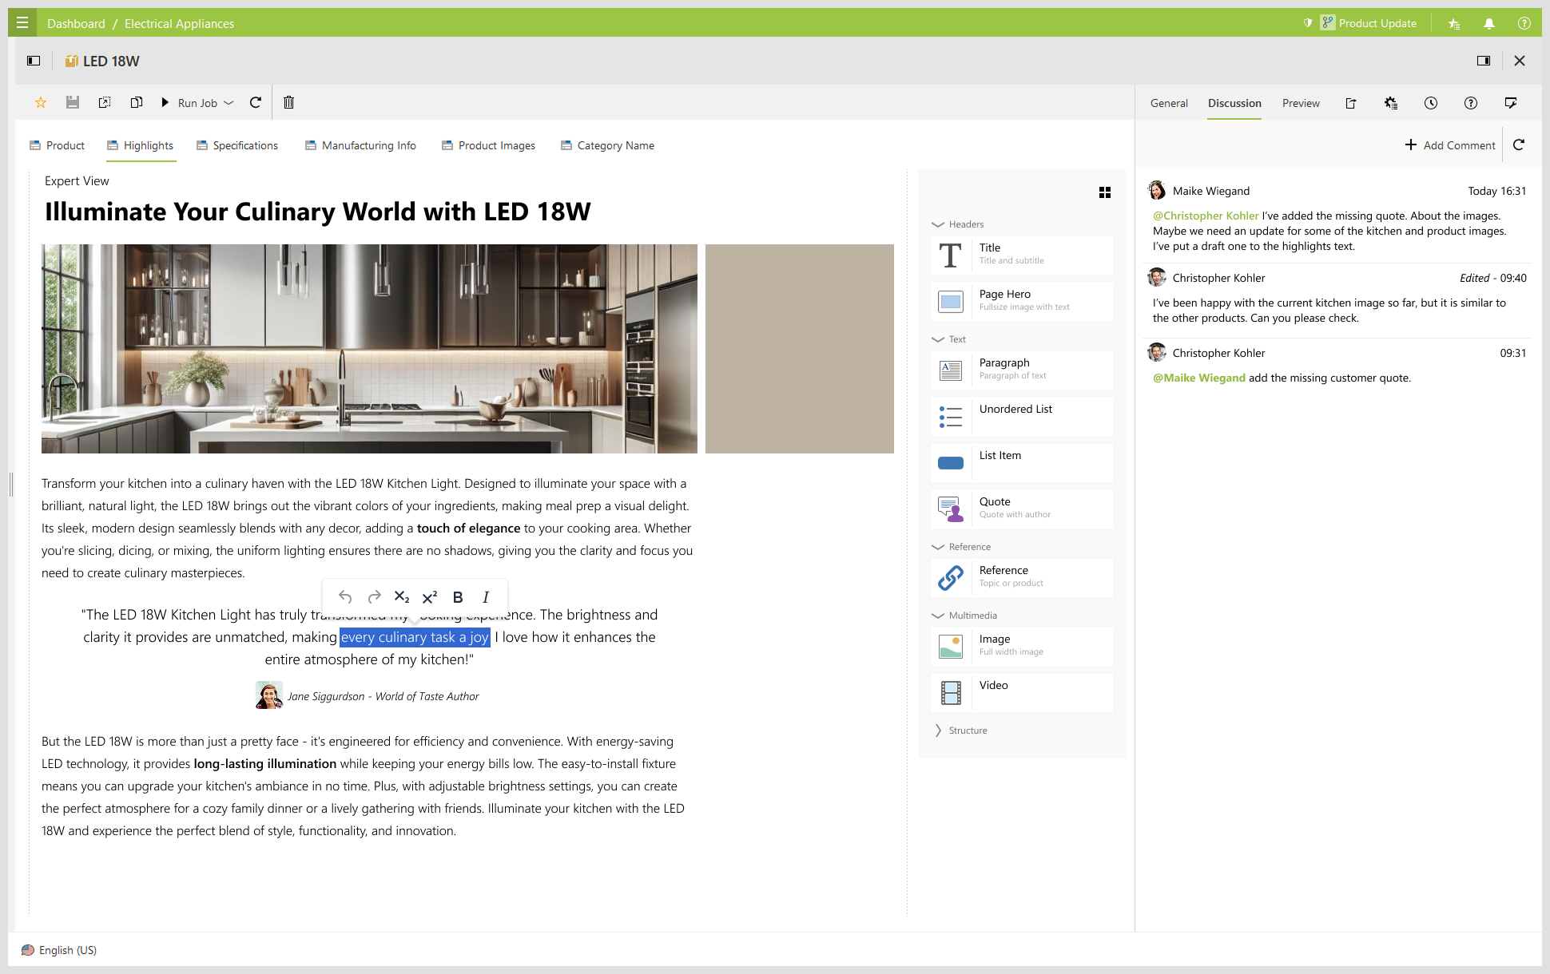The image size is (1550, 974).
Task: Click the delete trash icon
Action: coord(289,102)
